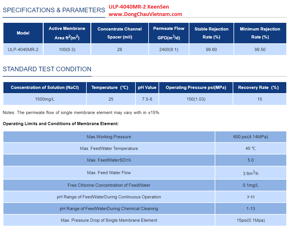Select the Max.Working Pressure row label
Image resolution: width=288 pixels, height=228 pixels.
pyautogui.click(x=109, y=137)
